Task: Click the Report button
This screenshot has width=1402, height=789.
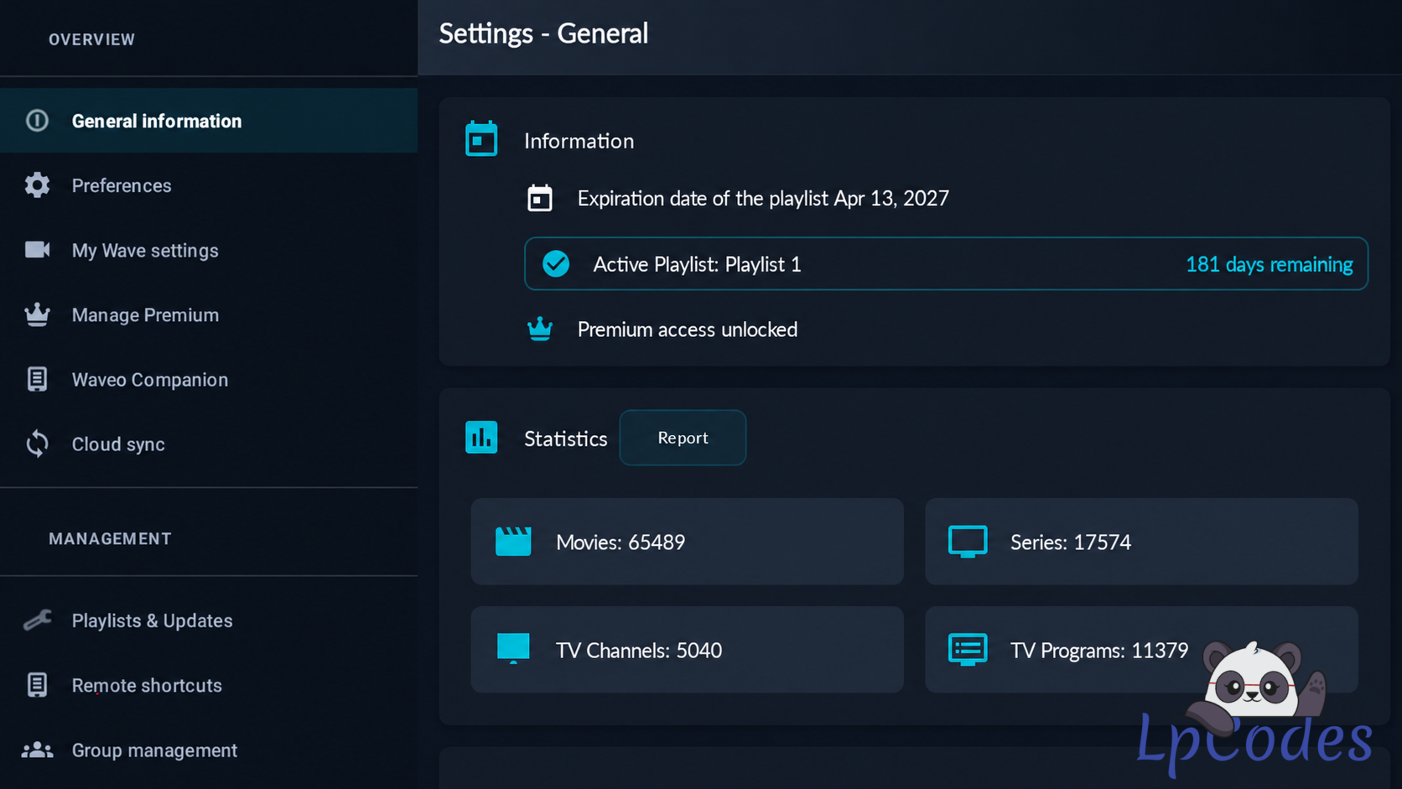Action: pos(683,438)
